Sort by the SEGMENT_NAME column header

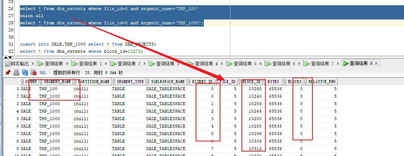point(56,82)
